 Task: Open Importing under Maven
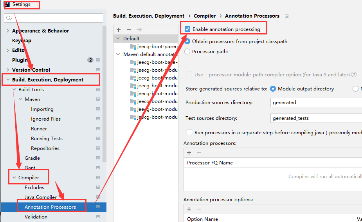(x=42, y=109)
